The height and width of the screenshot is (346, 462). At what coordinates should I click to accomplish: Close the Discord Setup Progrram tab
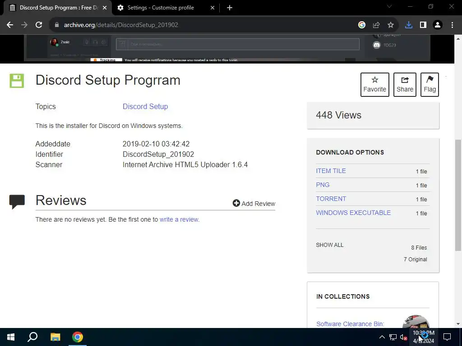105,8
